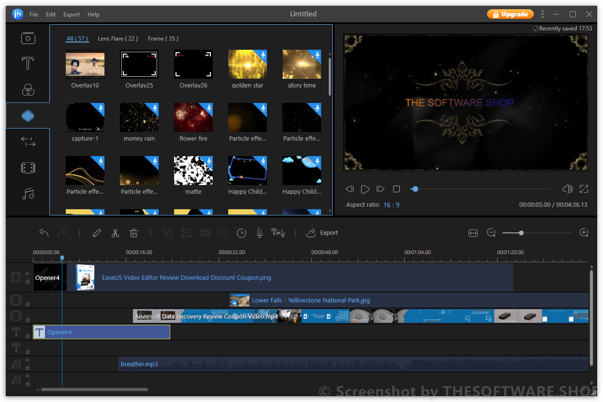The height and width of the screenshot is (402, 603).
Task: Click the Undo icon in the toolbar
Action: point(44,232)
